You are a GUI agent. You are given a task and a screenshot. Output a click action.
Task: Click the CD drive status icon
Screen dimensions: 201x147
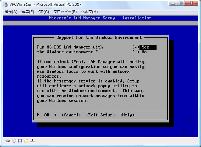point(14,141)
